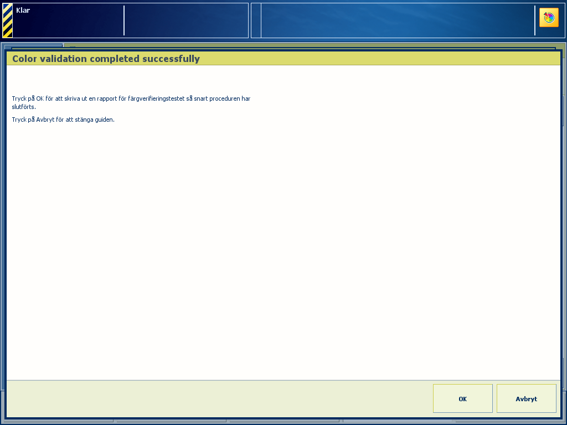Select the paragraph about printing the färgverifieringstestet report
The height and width of the screenshot is (425, 567).
[x=131, y=102]
